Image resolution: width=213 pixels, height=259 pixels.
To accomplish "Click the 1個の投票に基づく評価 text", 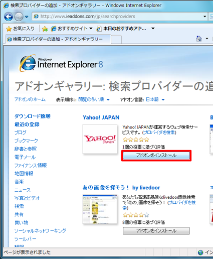I will click(x=143, y=147).
